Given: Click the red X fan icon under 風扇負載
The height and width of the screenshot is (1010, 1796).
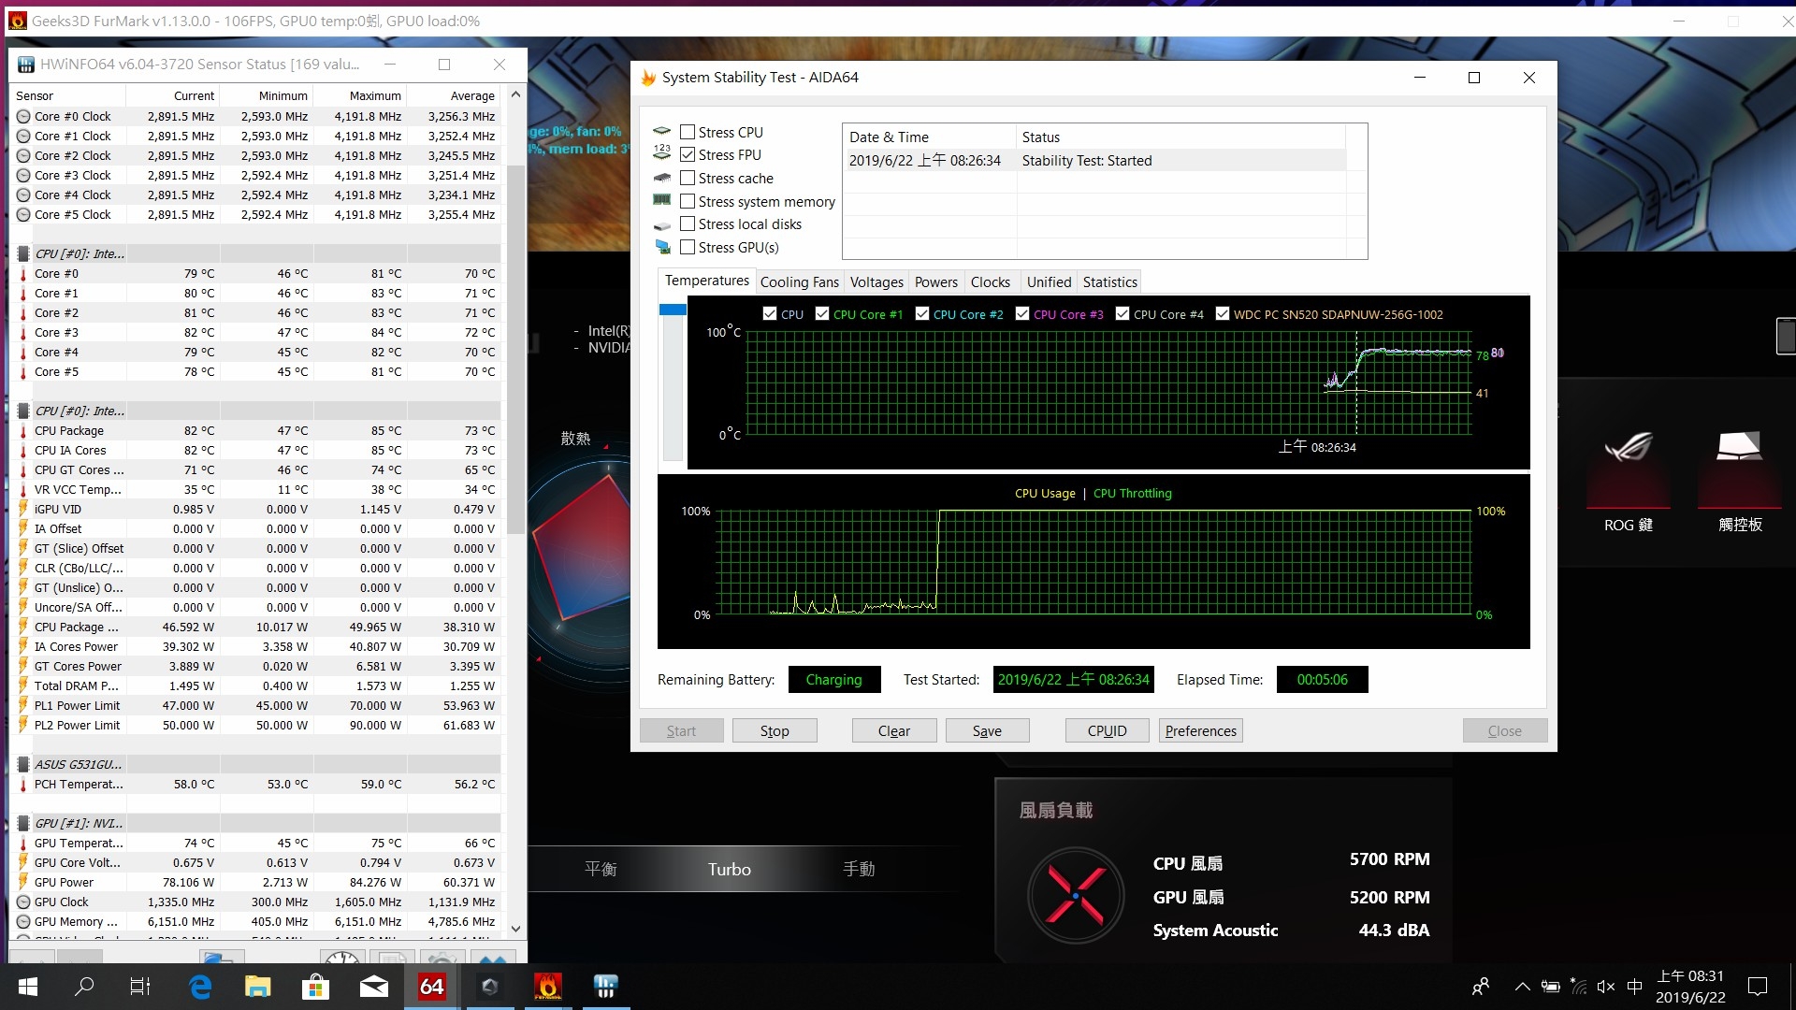Looking at the screenshot, I should (1076, 896).
